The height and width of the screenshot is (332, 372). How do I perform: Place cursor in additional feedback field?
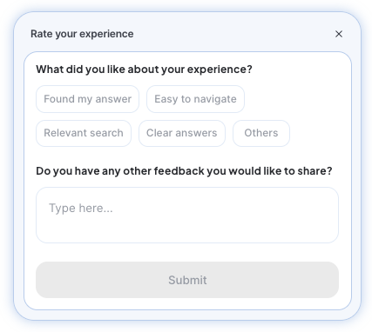click(187, 215)
